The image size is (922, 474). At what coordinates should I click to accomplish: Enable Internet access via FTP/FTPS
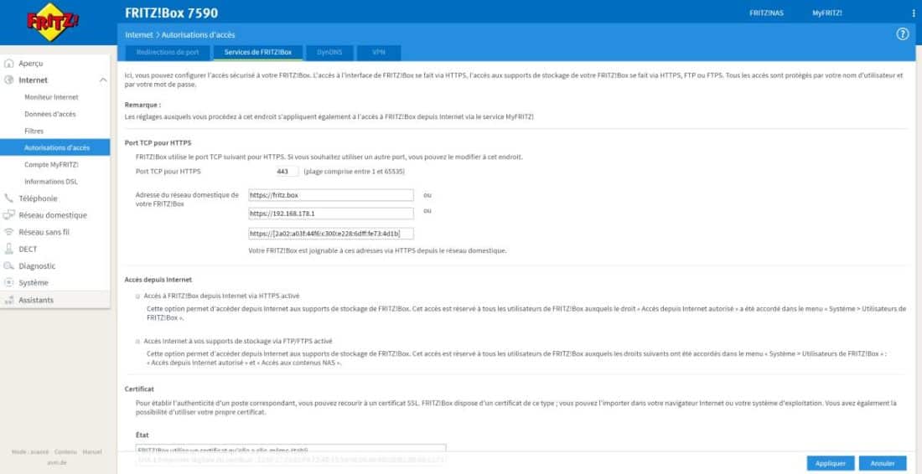coord(138,341)
